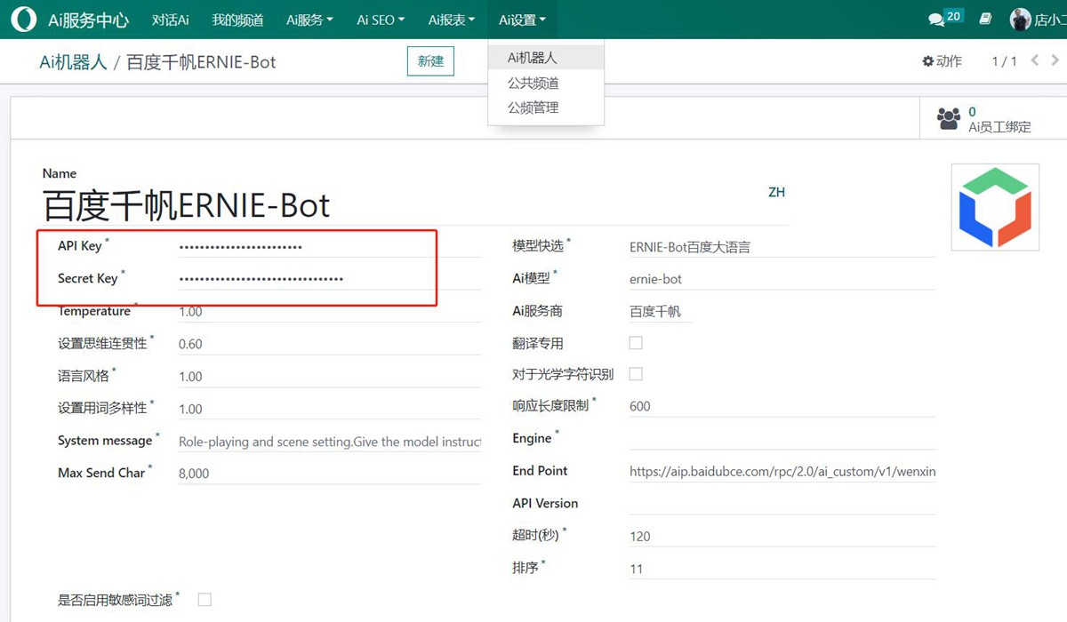1067x622 pixels.
Task: Click the 新建 button
Action: pos(430,61)
